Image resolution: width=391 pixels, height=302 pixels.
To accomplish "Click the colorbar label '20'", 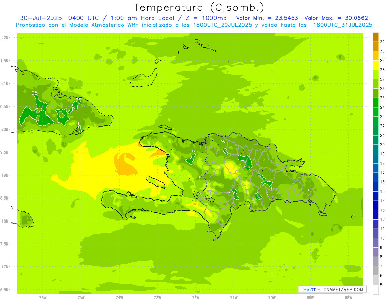I will 383,144.
